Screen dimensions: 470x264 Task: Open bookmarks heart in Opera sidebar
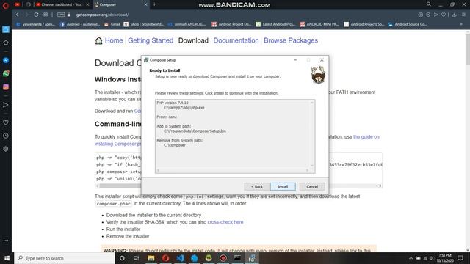point(6,122)
